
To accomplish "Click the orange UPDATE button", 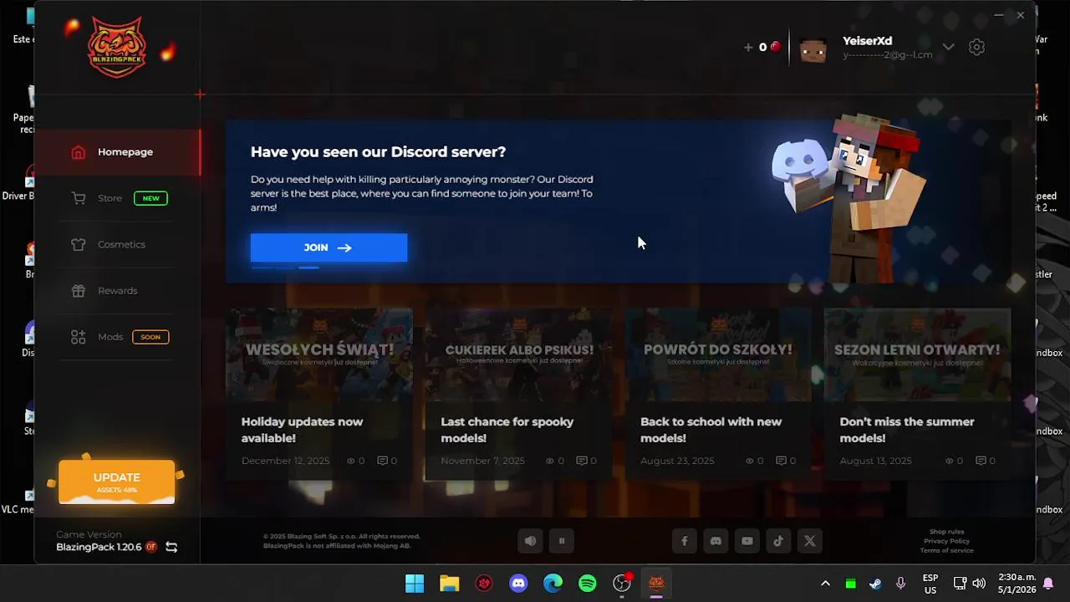I will (x=117, y=482).
